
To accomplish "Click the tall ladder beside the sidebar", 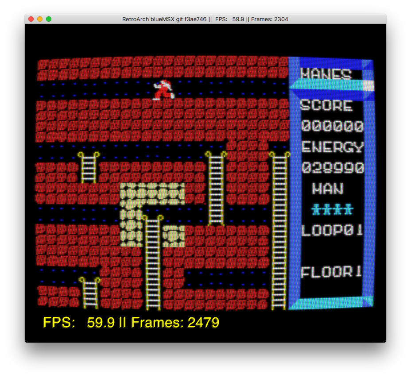I will [x=279, y=231].
